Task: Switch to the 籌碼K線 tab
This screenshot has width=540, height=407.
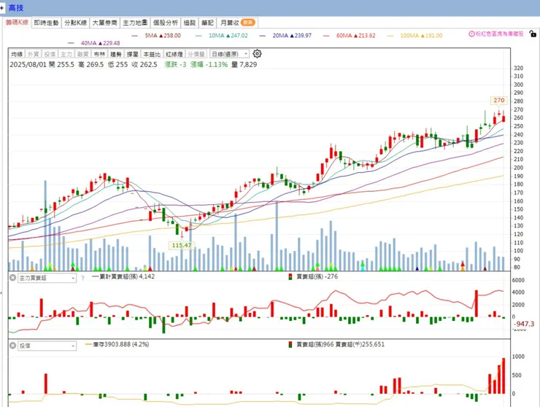Action: click(x=17, y=23)
